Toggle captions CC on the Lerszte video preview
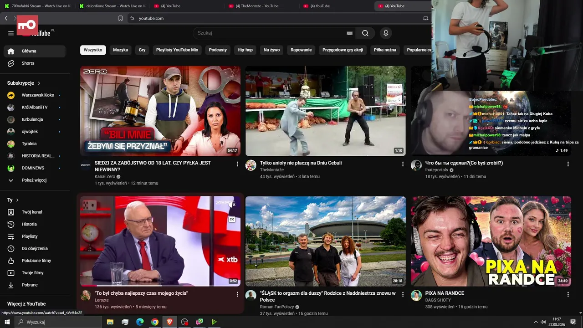This screenshot has height=328, width=583. point(232,219)
